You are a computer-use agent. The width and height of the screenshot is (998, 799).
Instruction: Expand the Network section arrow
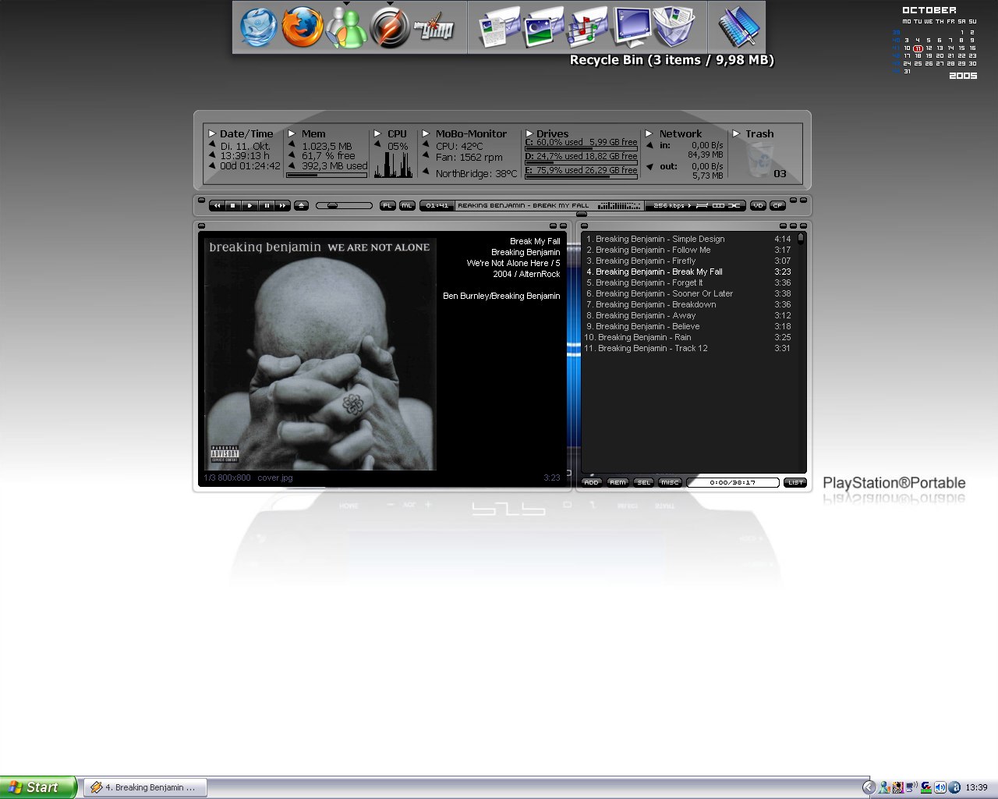[x=649, y=133]
